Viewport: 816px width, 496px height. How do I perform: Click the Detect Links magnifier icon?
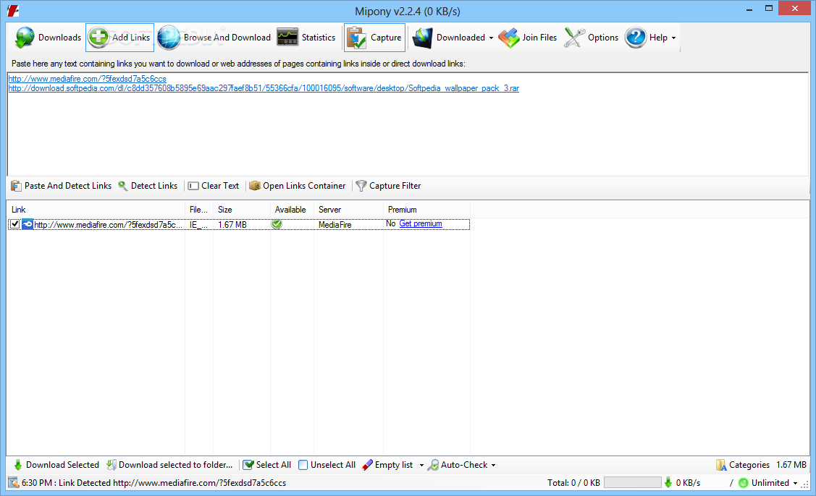tap(123, 186)
